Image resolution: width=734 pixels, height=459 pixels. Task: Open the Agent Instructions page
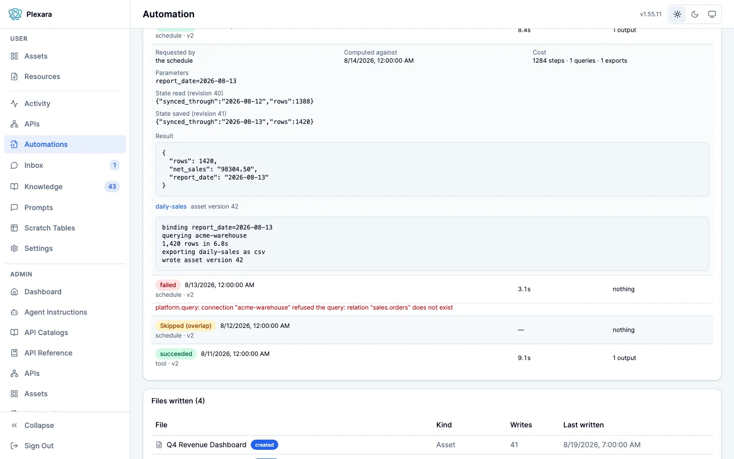click(x=65, y=312)
